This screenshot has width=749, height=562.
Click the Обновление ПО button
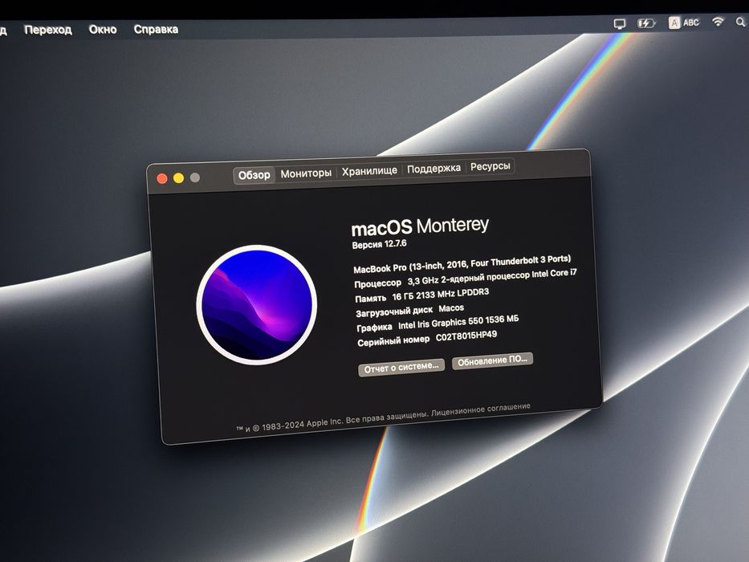pos(492,360)
